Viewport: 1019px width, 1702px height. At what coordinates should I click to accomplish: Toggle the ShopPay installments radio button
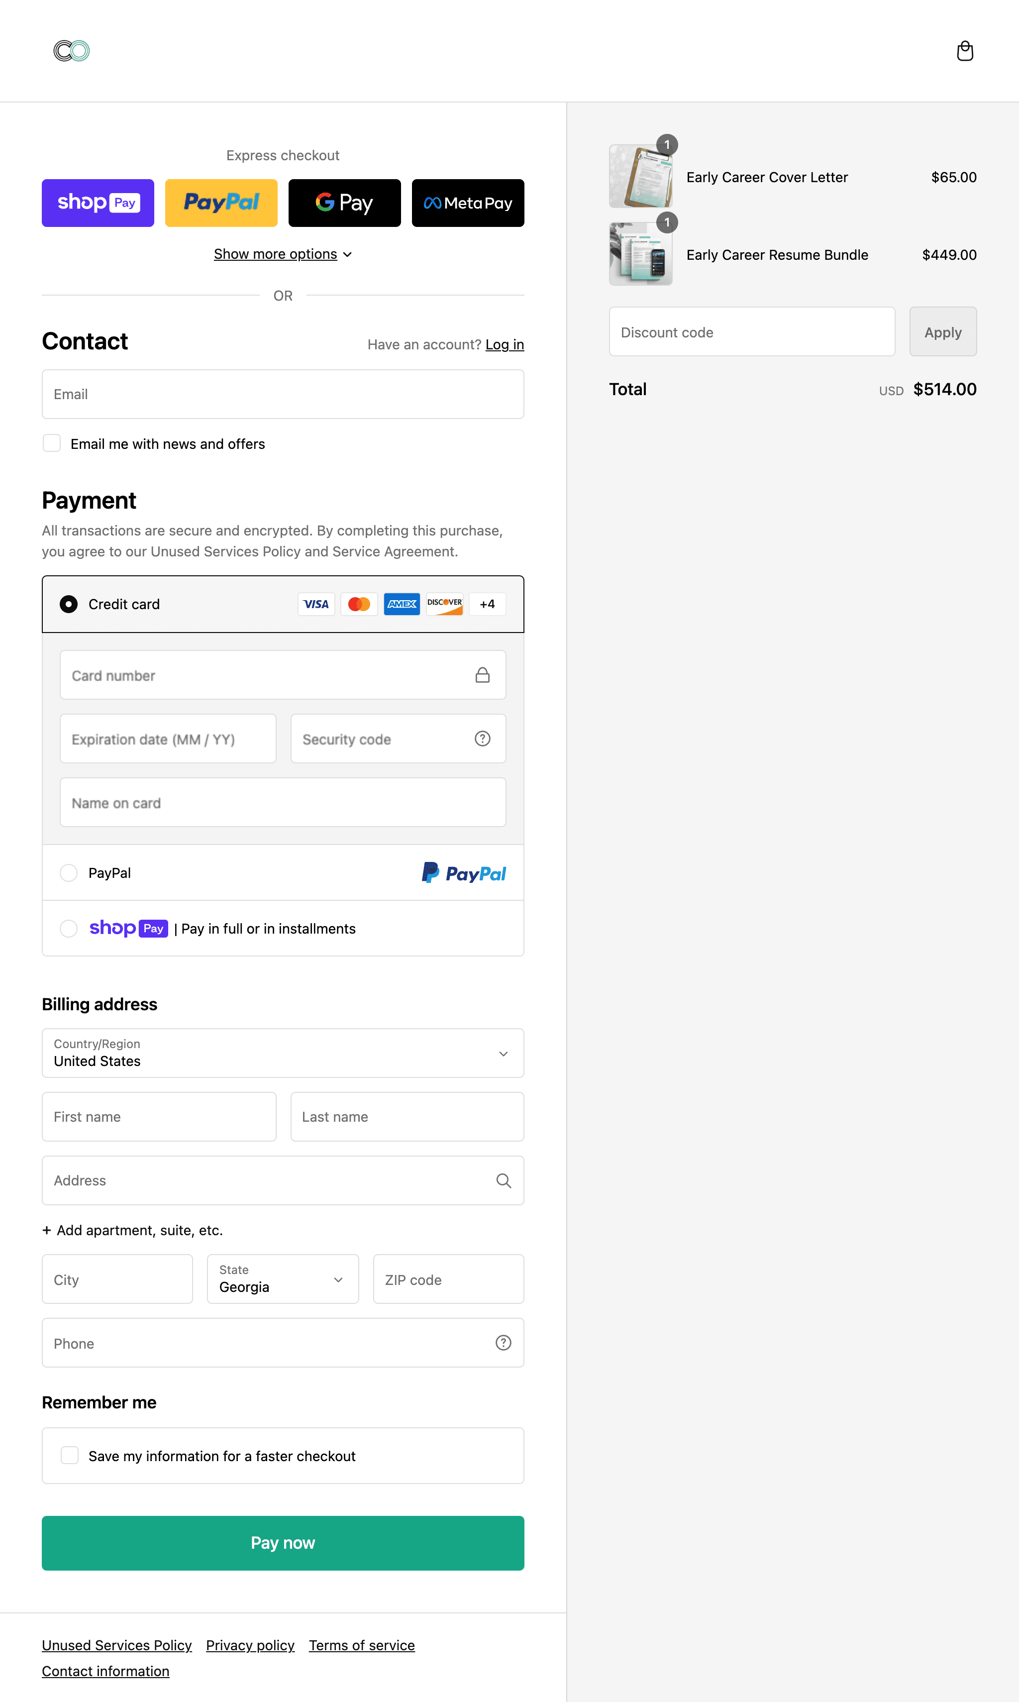click(x=69, y=928)
